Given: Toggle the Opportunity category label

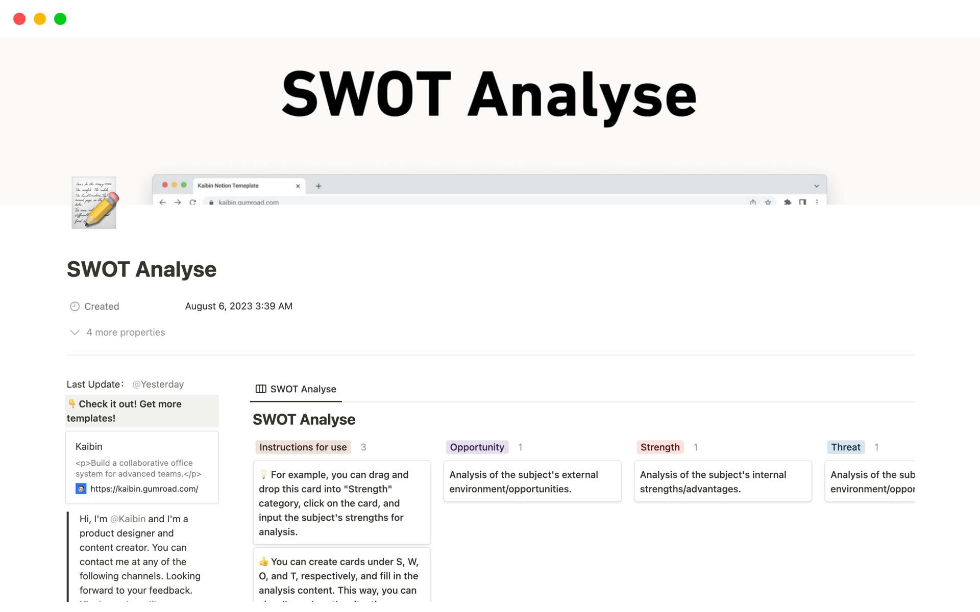Looking at the screenshot, I should coord(476,446).
